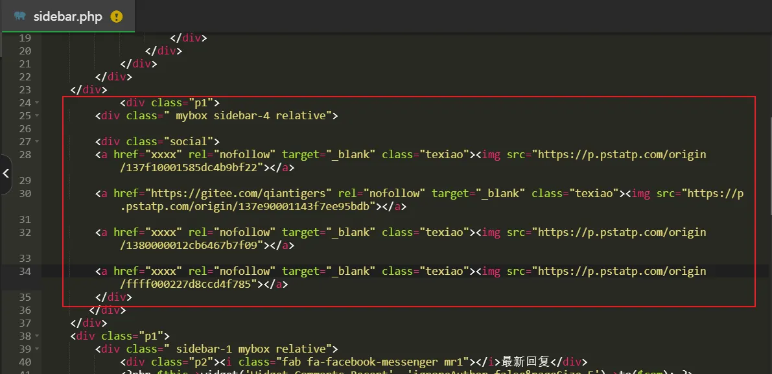
Task: Collapse the code fold at line 38
Action: click(x=37, y=336)
